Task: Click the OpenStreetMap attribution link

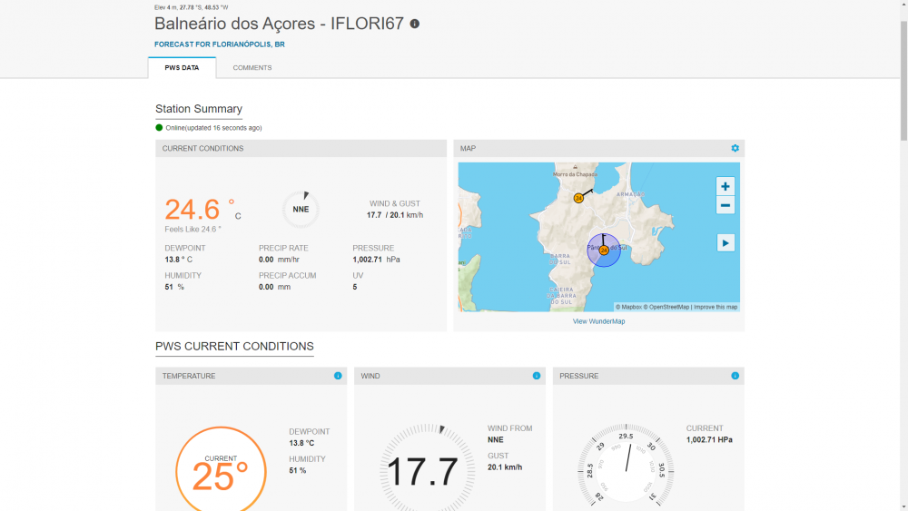Action: click(x=667, y=307)
